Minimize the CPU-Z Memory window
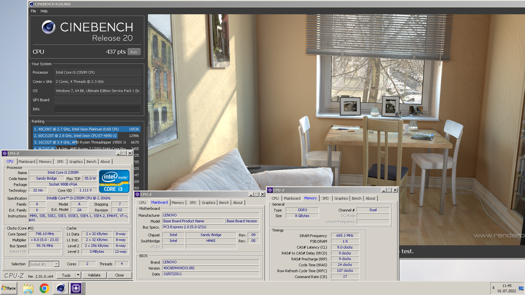The image size is (525, 295). [383, 190]
